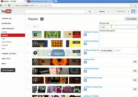Click the Create playlist button
This screenshot has width=138, height=97.
click(106, 51)
